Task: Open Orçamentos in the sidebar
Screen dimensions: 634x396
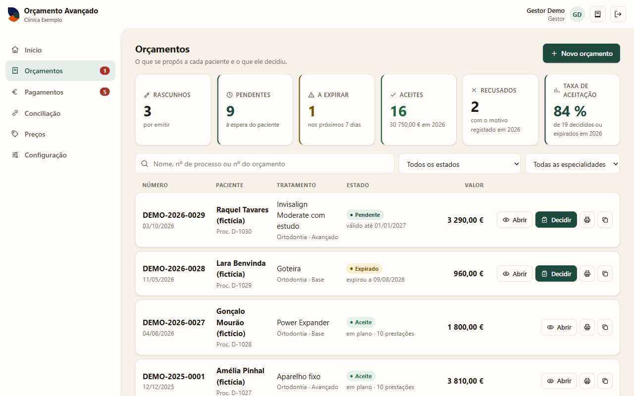Action: point(60,71)
